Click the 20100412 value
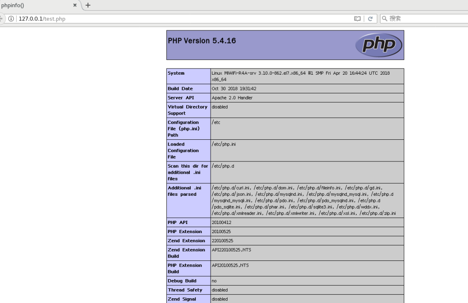This screenshot has width=468, height=303. coord(221,222)
